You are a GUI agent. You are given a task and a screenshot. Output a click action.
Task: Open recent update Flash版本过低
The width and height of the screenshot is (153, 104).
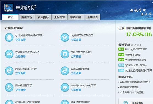132,55
